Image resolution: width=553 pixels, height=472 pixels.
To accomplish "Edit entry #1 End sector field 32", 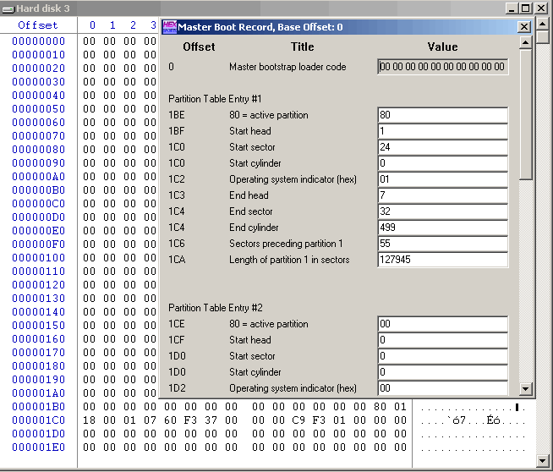I will click(x=442, y=211).
